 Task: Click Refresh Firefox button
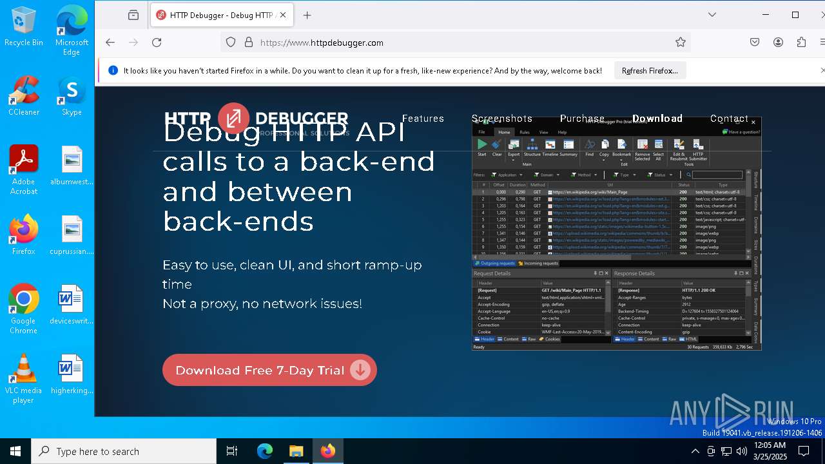tap(650, 71)
